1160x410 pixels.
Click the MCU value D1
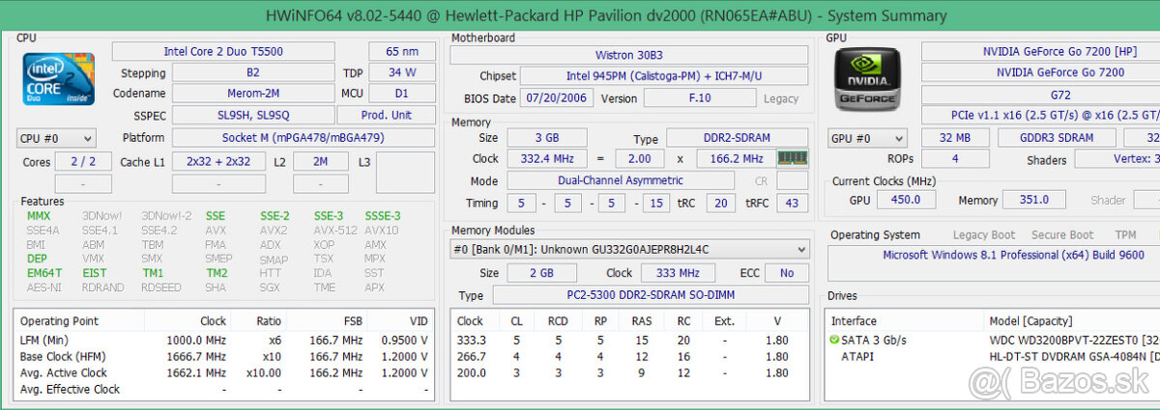pyautogui.click(x=402, y=94)
